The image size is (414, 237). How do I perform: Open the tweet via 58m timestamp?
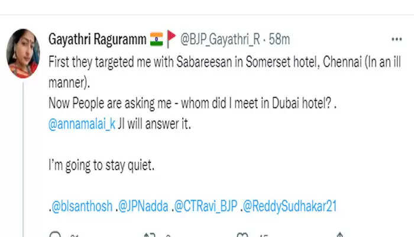(279, 39)
